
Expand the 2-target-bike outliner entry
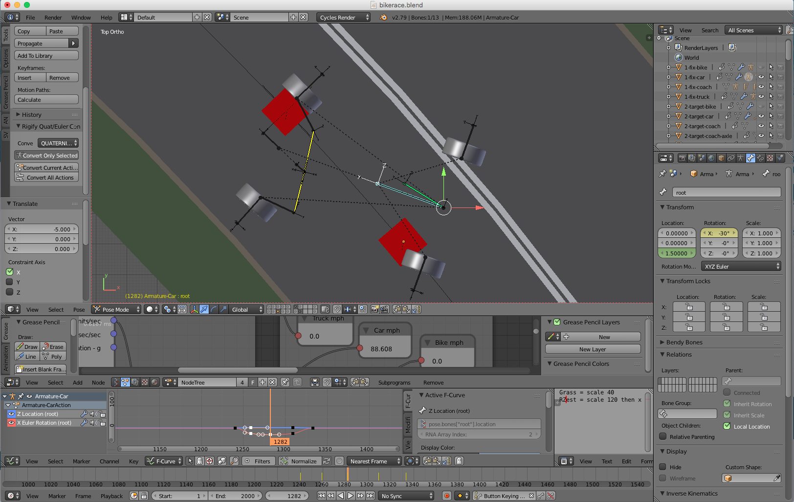(x=668, y=107)
